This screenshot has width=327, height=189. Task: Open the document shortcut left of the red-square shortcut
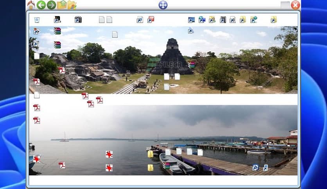(x=140, y=20)
